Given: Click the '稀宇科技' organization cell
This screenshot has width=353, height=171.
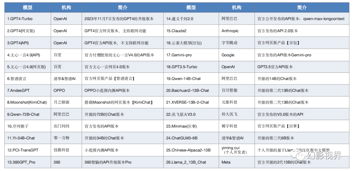Looking at the screenshot, I should (237, 126).
